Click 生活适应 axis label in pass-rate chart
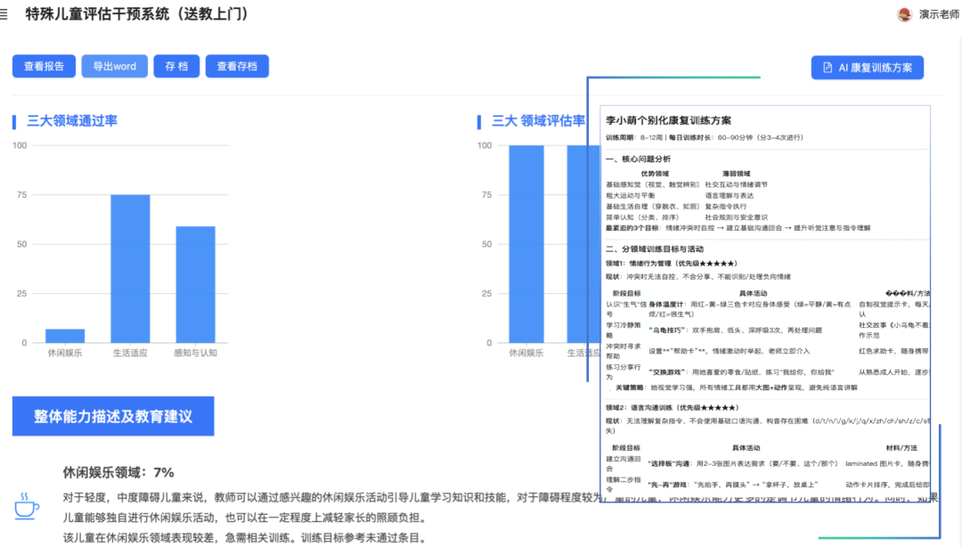The height and width of the screenshot is (547, 962). click(130, 353)
